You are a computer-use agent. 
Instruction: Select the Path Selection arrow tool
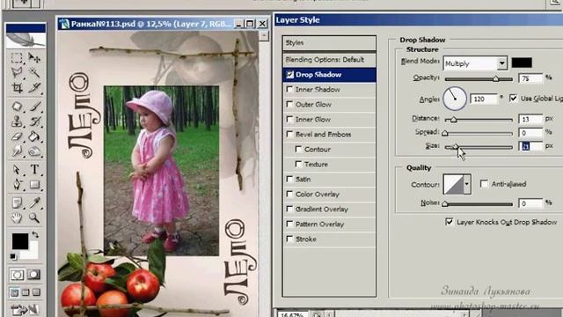tap(17, 169)
